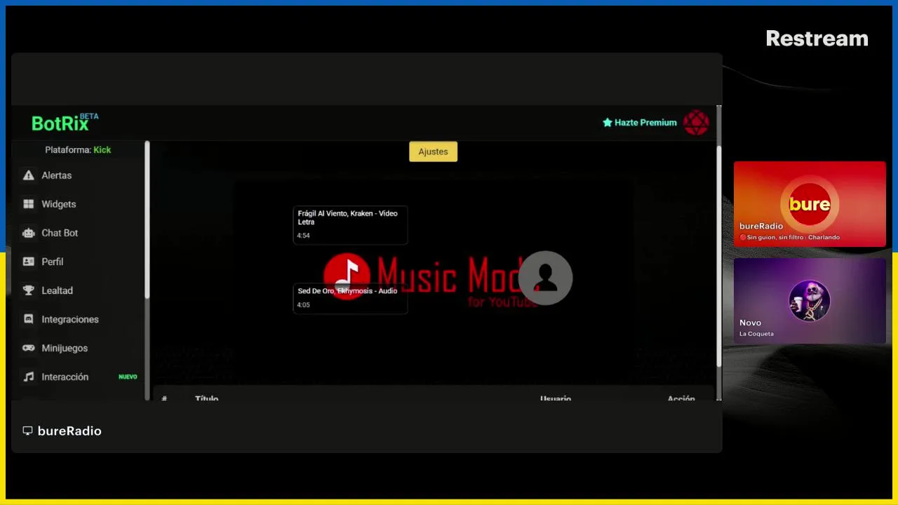The width and height of the screenshot is (898, 505).
Task: Click the round bure logo in the thumbnail
Action: (x=810, y=204)
